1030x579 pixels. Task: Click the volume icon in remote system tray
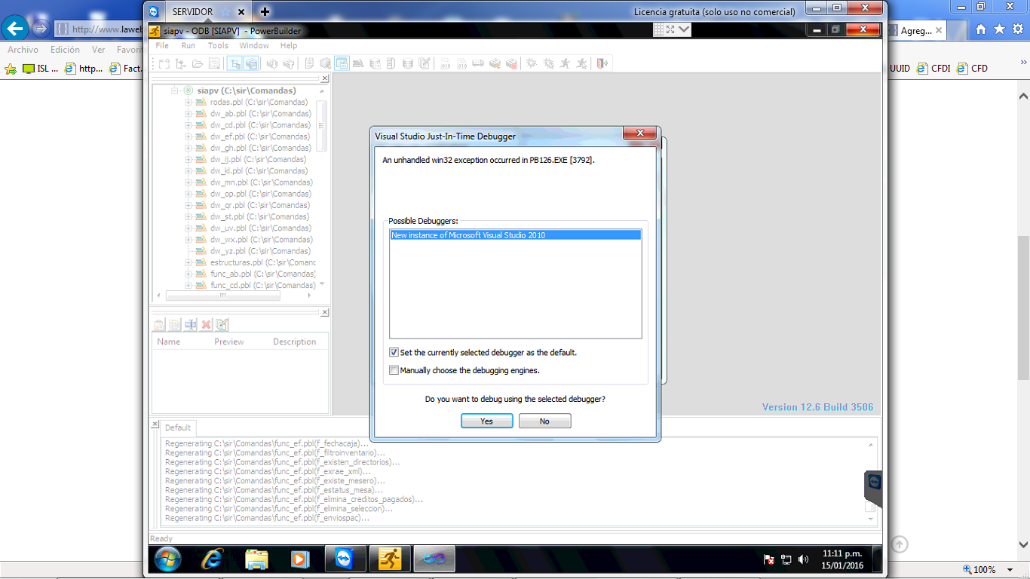(803, 559)
